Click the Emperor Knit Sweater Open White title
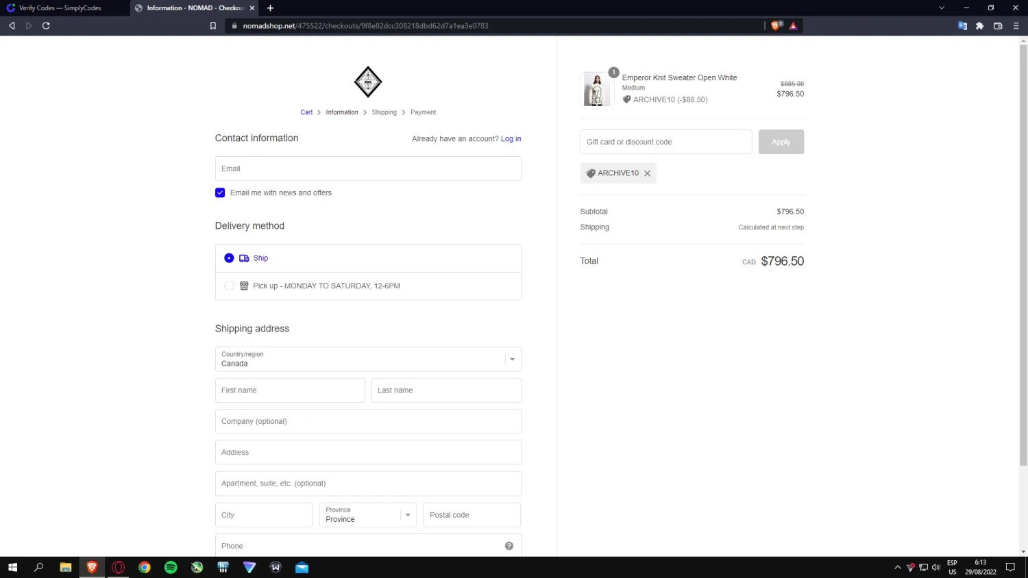Image resolution: width=1028 pixels, height=578 pixels. click(680, 78)
